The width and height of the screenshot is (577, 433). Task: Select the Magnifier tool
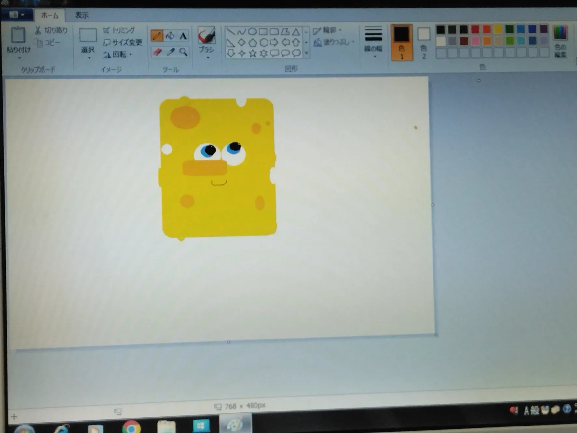click(x=184, y=52)
